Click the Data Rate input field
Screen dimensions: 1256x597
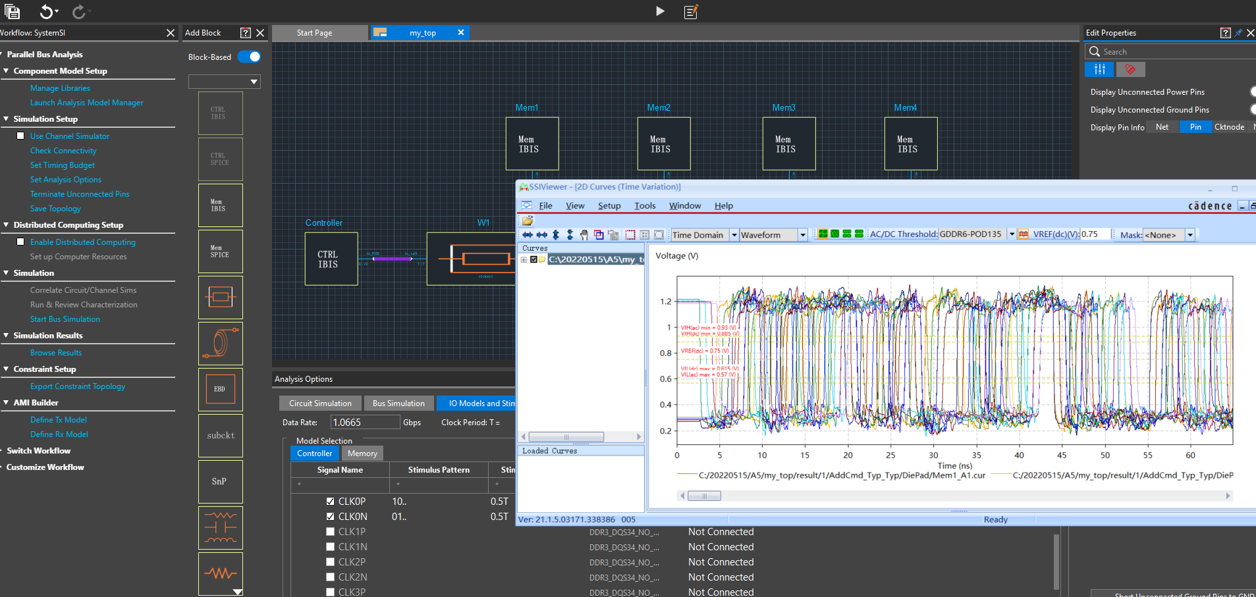[365, 423]
